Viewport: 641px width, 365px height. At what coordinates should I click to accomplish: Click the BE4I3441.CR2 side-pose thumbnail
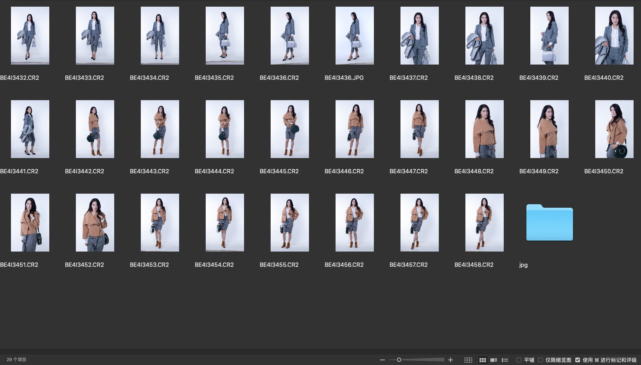point(30,129)
